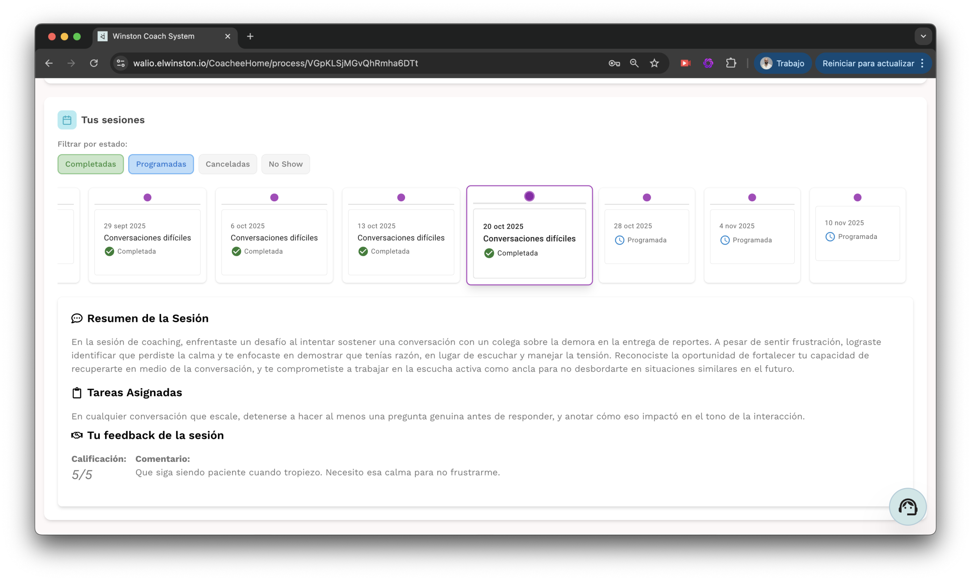Screen dimensions: 971x581
Task: Click the calendar icon beside Tus sesiones
Action: 67,120
